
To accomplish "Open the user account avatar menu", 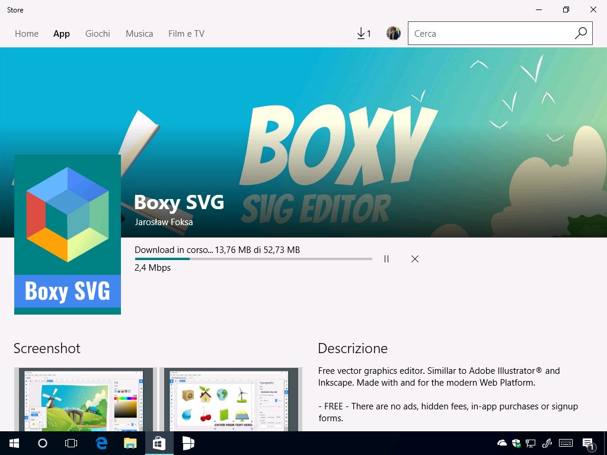I will (394, 34).
